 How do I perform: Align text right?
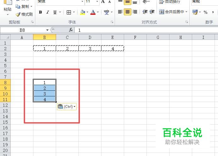pos(135,12)
